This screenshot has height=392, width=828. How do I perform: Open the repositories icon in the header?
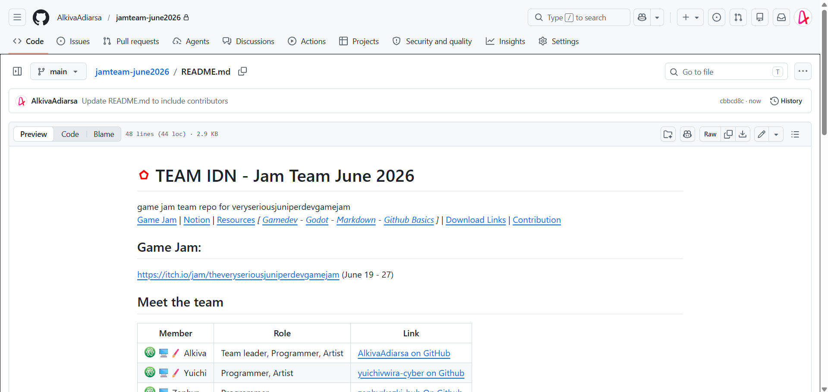pos(760,17)
